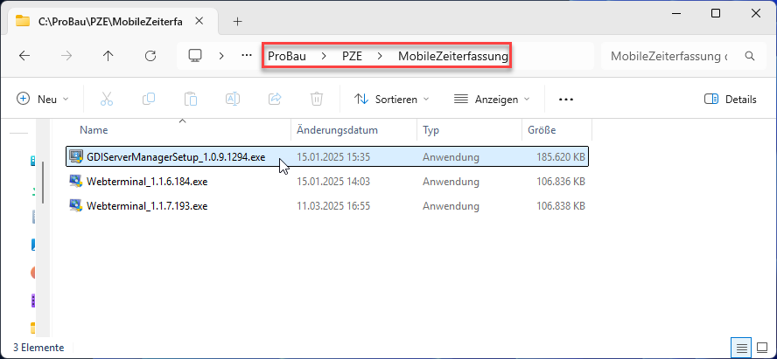Add a new tab with the plus button
The width and height of the screenshot is (777, 359).
tap(238, 21)
